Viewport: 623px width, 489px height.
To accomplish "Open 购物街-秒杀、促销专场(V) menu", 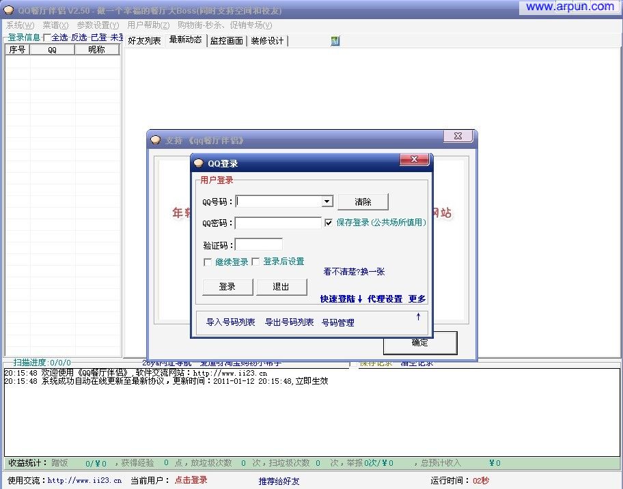I will 225,25.
